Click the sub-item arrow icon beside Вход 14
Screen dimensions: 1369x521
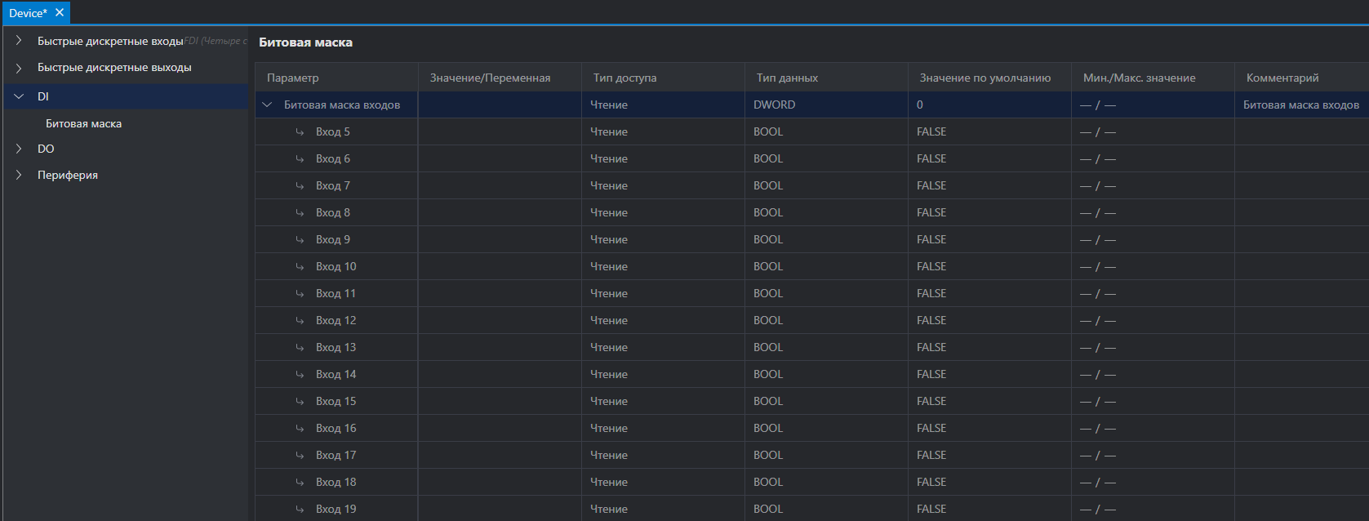point(300,375)
